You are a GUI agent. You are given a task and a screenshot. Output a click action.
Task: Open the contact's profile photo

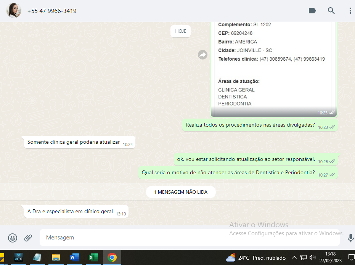(14, 11)
